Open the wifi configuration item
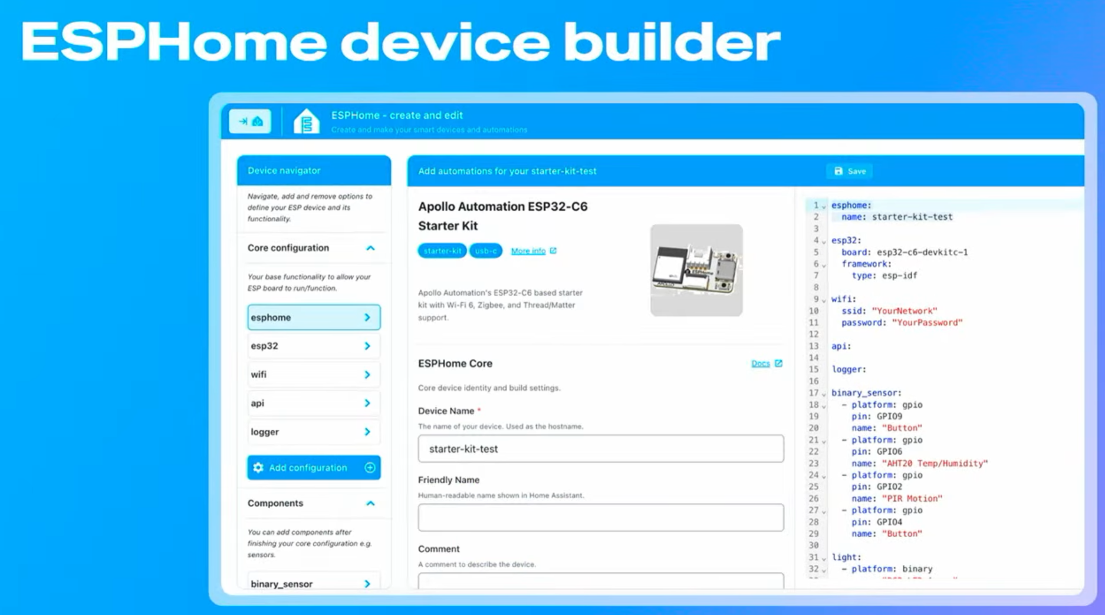Viewport: 1105px width, 615px height. point(313,375)
